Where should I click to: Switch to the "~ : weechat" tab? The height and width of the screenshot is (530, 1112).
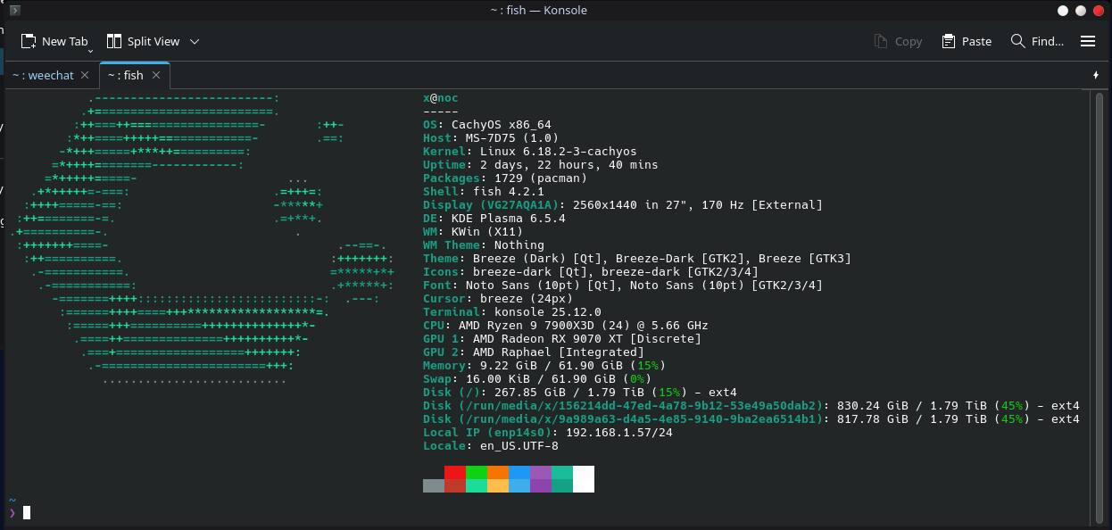tap(43, 76)
